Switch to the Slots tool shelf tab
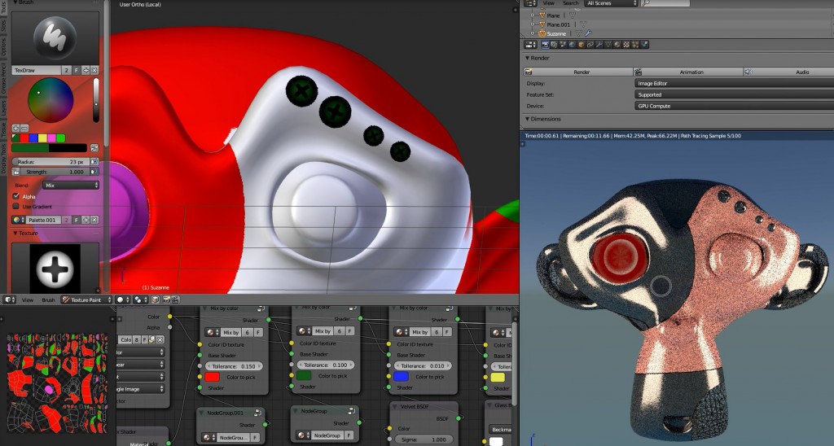The height and width of the screenshot is (446, 834). [3, 27]
